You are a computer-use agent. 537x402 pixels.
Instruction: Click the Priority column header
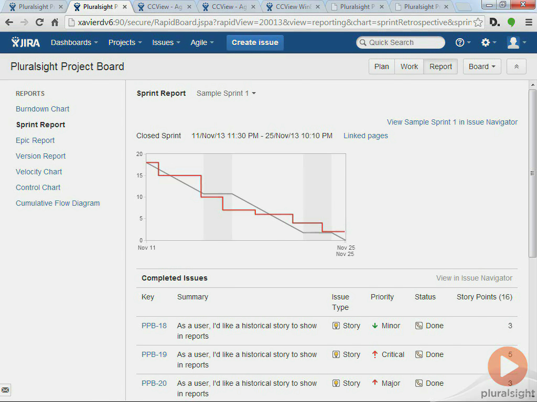tap(382, 297)
